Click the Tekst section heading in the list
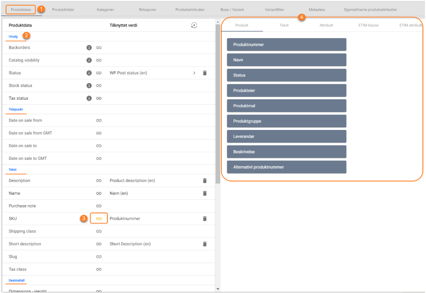Image resolution: width=426 pixels, height=293 pixels. (13, 170)
